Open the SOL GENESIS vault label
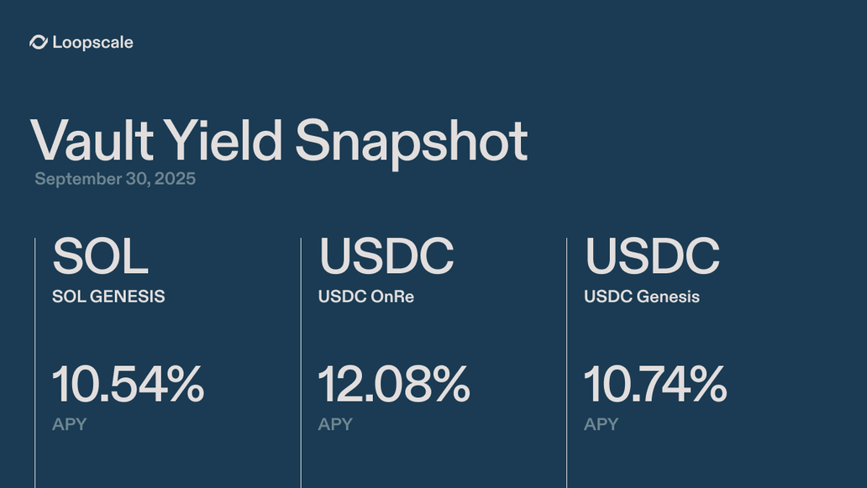Screen dimensions: 867x488 [x=108, y=296]
